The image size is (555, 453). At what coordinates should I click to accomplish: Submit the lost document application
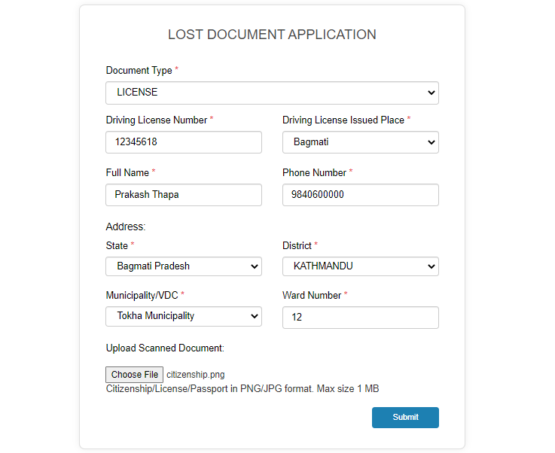click(x=405, y=418)
